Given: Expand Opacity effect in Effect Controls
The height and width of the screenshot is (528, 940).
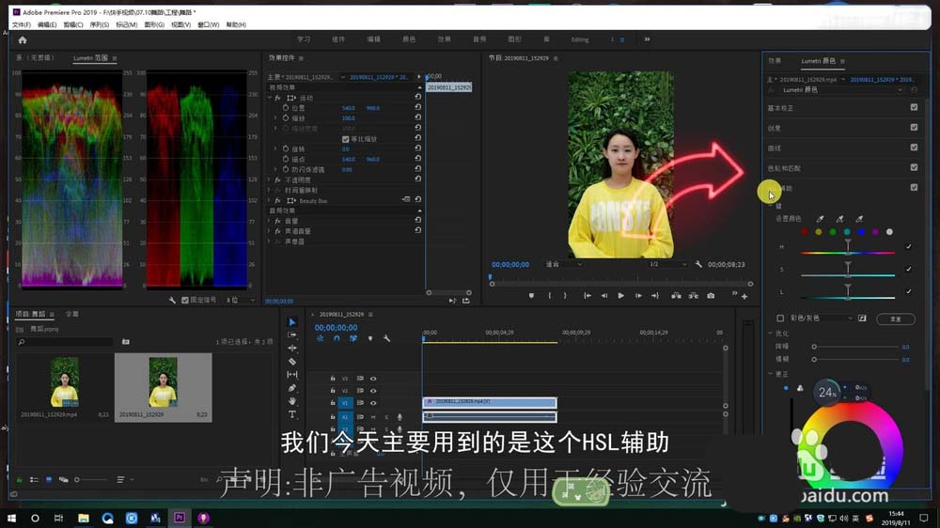Looking at the screenshot, I should pyautogui.click(x=269, y=179).
